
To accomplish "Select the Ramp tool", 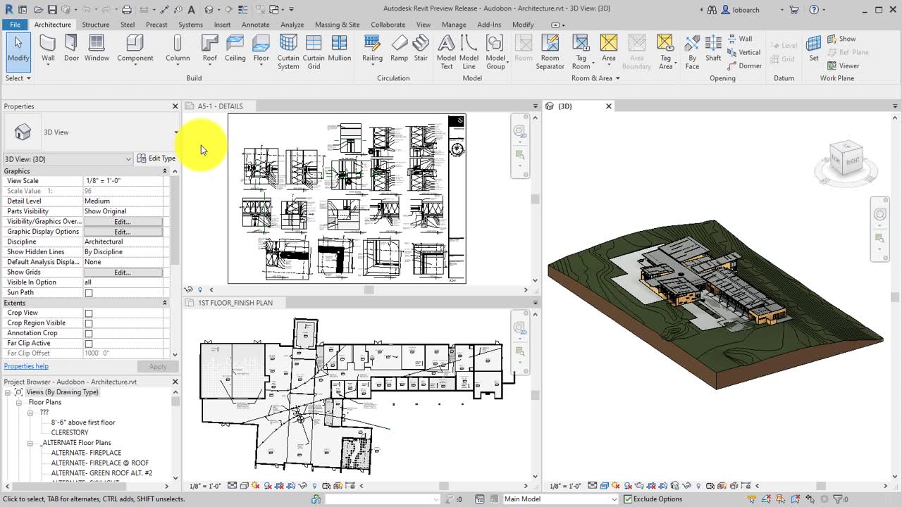I will point(400,49).
